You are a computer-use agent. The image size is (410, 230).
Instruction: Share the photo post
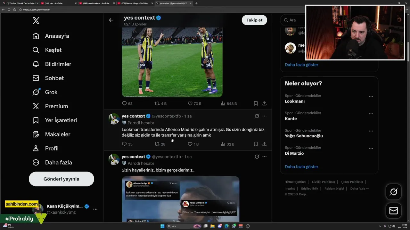click(x=264, y=103)
